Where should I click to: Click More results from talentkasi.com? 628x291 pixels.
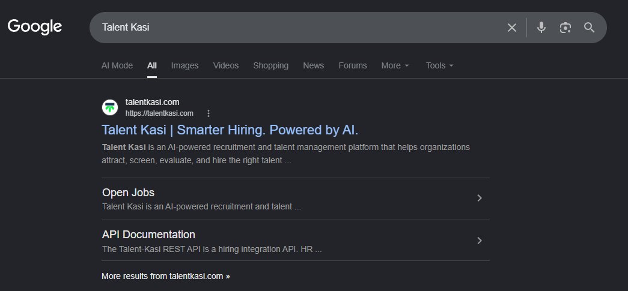pyautogui.click(x=166, y=276)
